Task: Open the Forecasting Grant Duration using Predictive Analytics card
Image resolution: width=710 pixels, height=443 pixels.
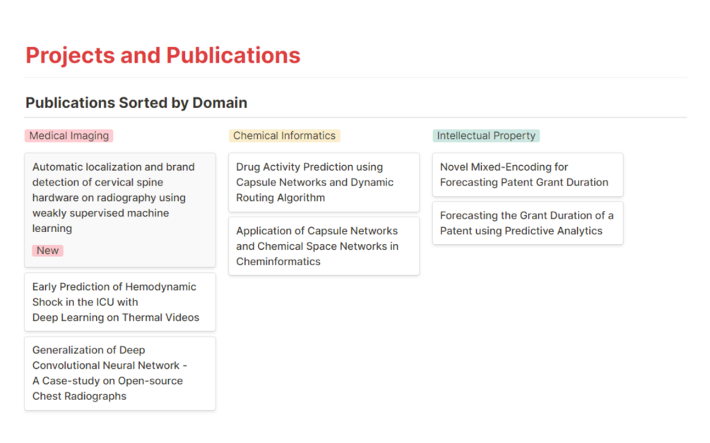Action: click(x=528, y=224)
